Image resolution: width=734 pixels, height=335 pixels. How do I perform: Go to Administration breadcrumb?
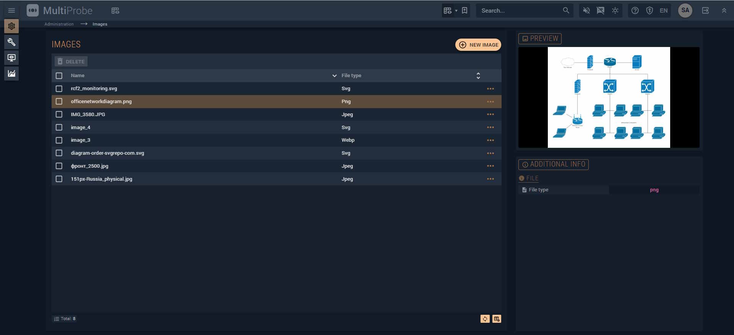click(59, 24)
